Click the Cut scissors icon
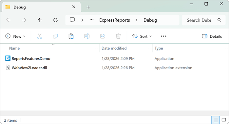The image size is (229, 124). pyautogui.click(x=40, y=36)
